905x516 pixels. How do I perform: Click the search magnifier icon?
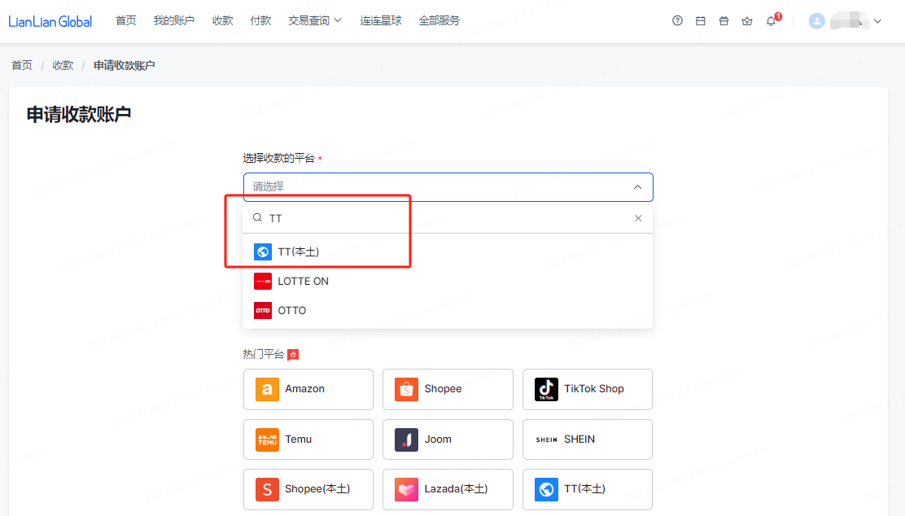coord(257,217)
